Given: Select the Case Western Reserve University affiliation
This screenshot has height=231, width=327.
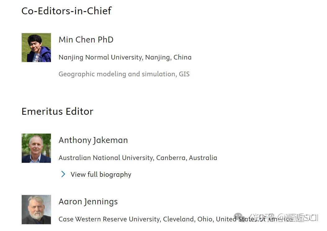Looking at the screenshot, I should [x=176, y=219].
